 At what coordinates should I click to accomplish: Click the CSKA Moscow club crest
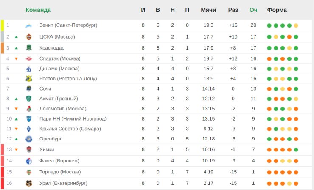click(29, 37)
